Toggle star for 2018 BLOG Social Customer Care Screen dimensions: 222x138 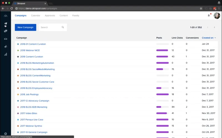[18, 82]
